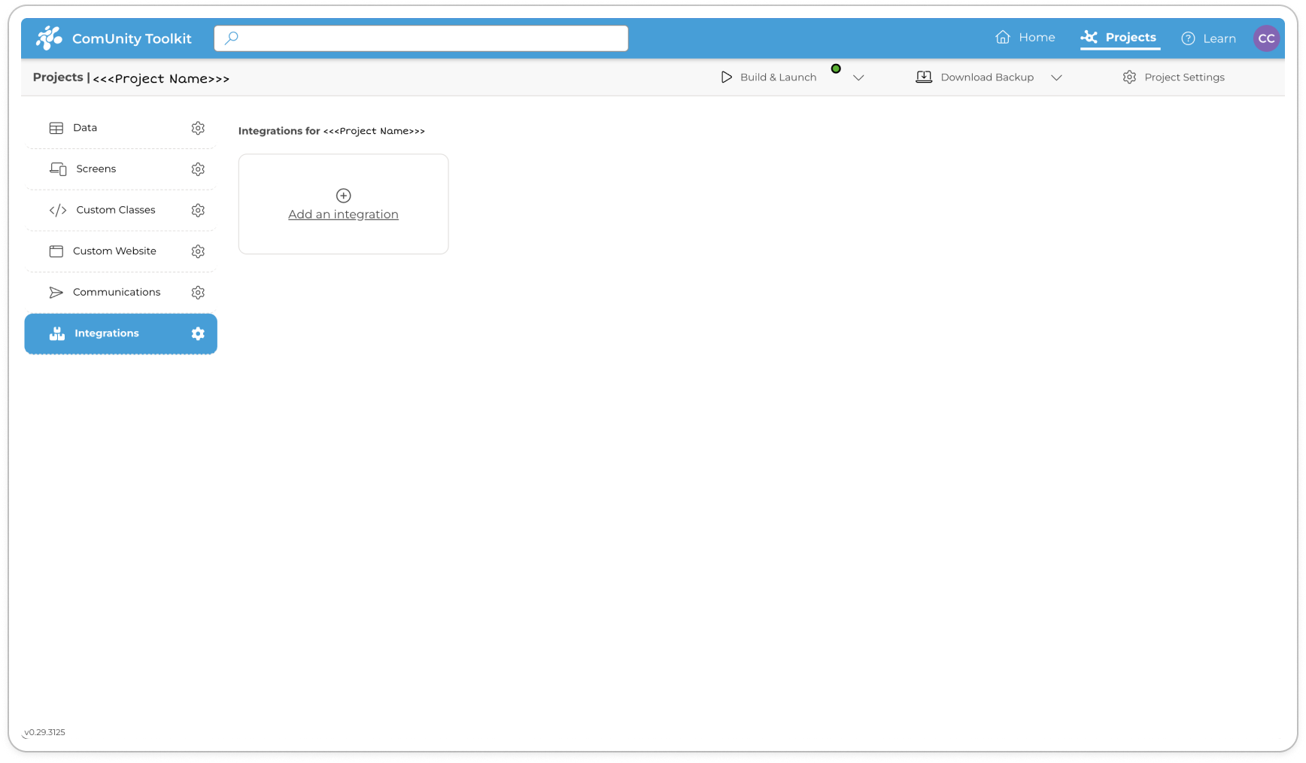Open Project Settings
This screenshot has width=1306, height=763.
coord(1174,78)
